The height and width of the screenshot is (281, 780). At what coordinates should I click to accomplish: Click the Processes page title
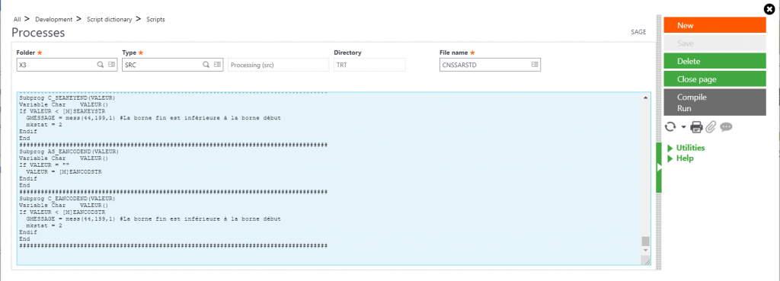[x=38, y=34]
